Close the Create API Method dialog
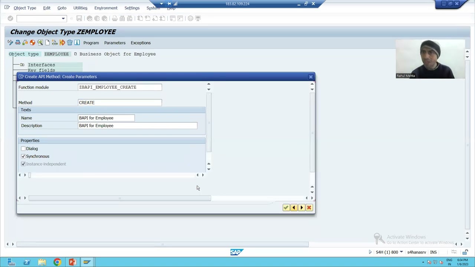475x267 pixels. [311, 77]
